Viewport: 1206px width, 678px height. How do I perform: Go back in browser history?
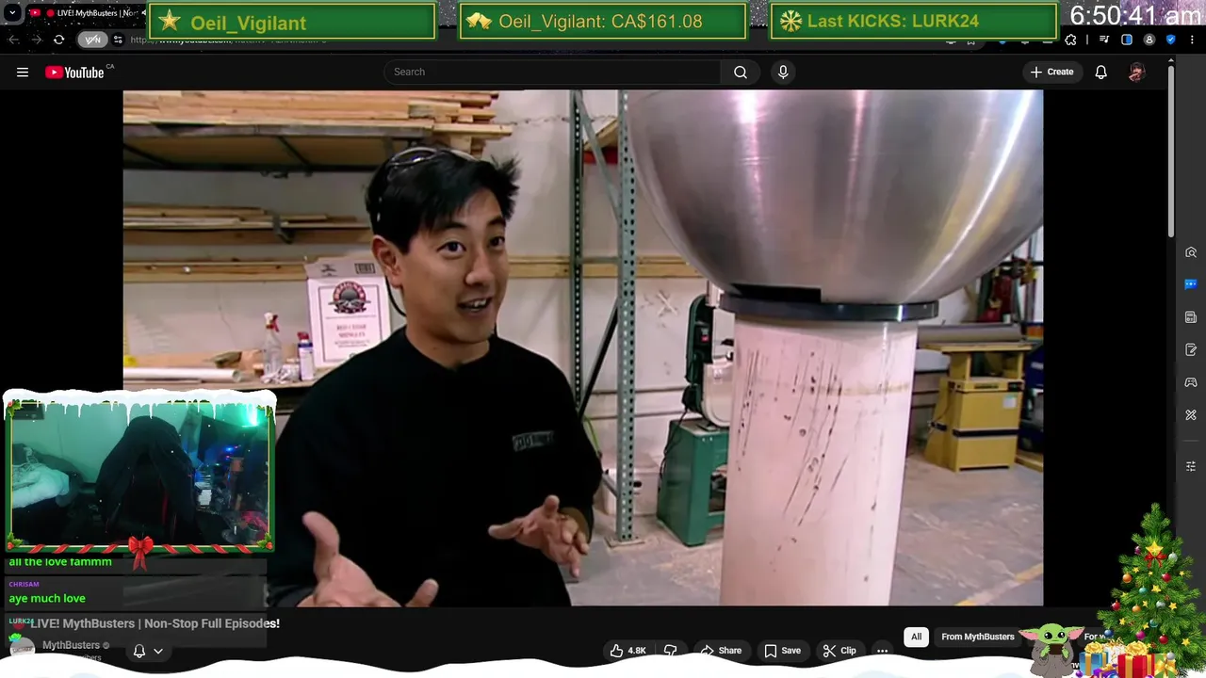click(x=13, y=40)
